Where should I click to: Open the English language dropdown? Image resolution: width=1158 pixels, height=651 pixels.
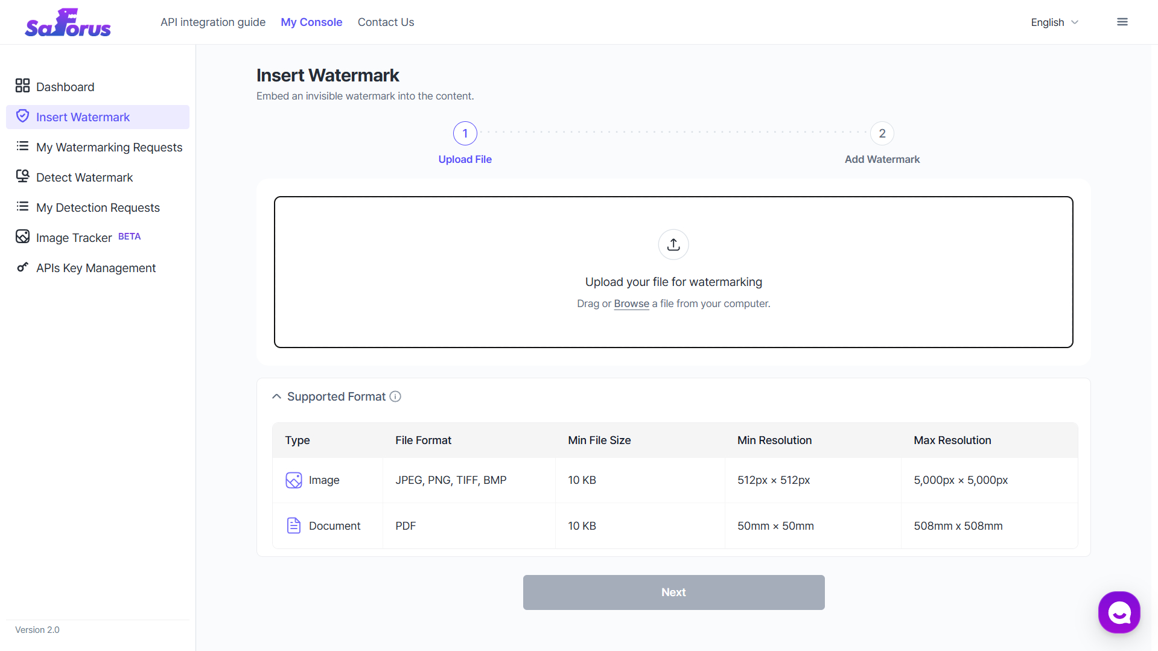1054,22
